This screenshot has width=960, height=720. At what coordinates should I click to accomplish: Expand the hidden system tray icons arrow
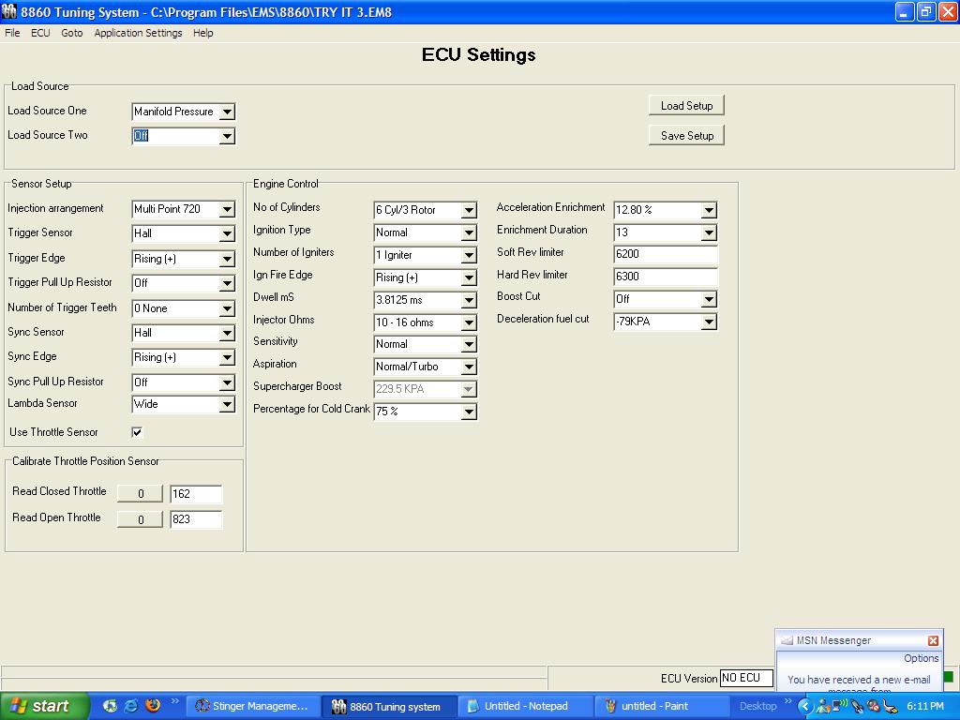[804, 706]
